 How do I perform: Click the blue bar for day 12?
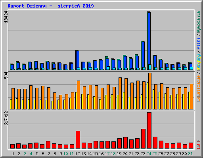(78, 60)
